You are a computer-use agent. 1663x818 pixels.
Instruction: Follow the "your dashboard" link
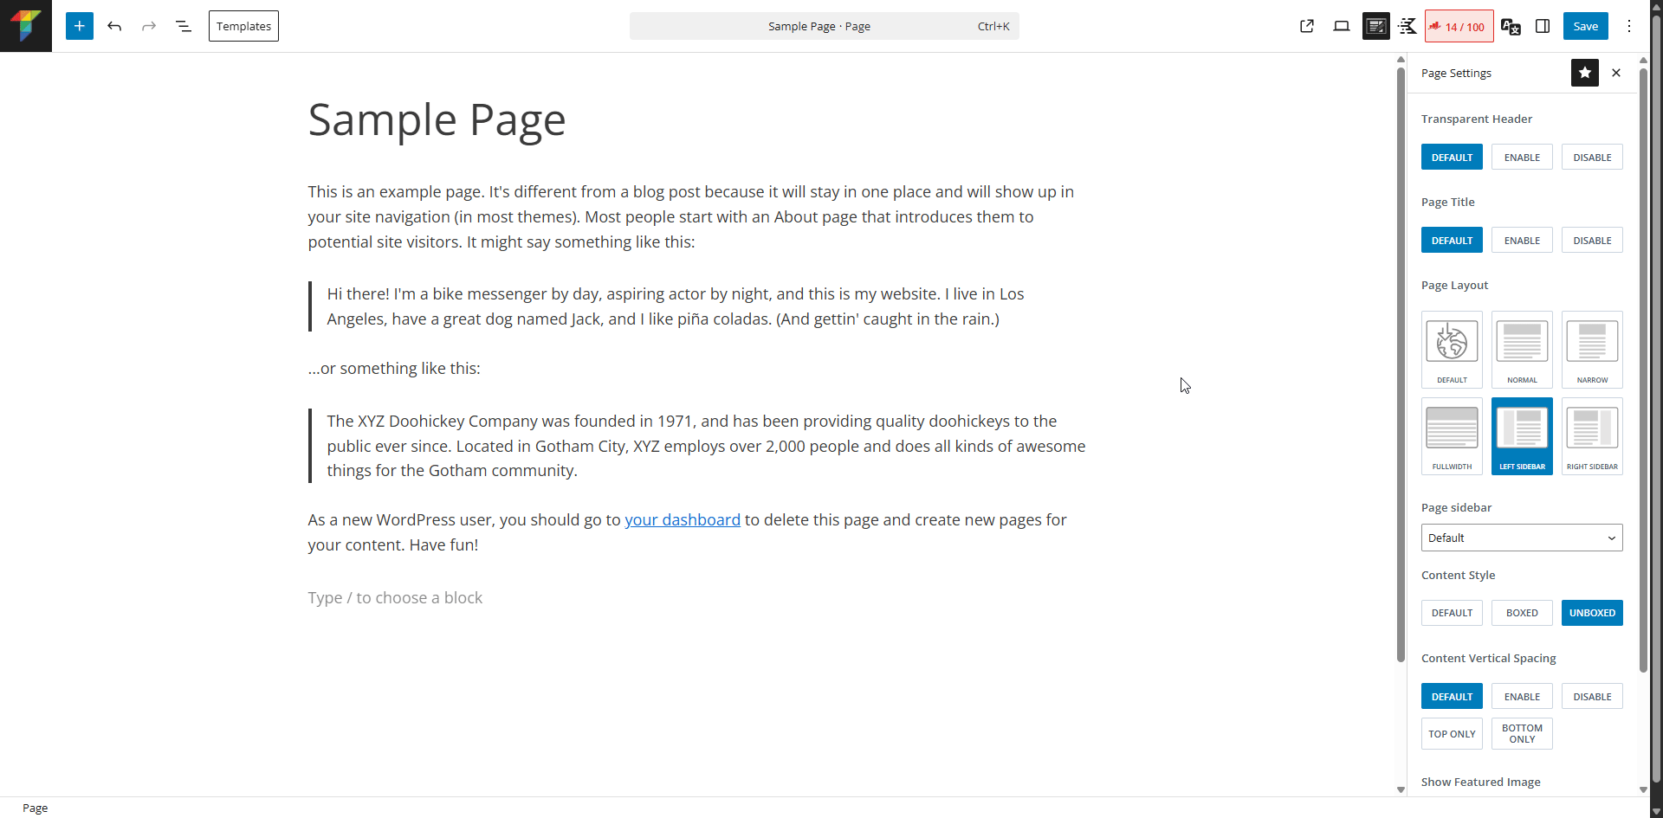click(x=683, y=519)
